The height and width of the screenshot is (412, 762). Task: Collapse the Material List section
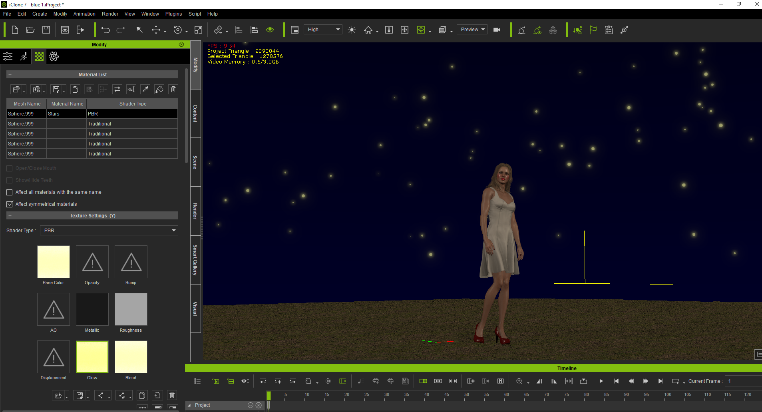tap(10, 75)
